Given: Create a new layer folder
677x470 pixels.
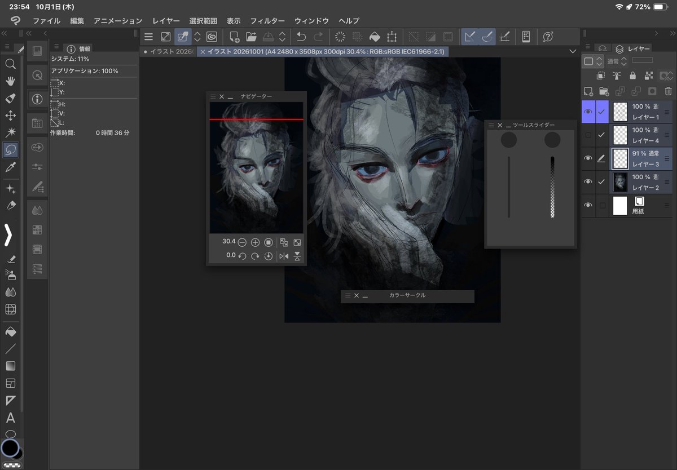Looking at the screenshot, I should click(x=604, y=91).
